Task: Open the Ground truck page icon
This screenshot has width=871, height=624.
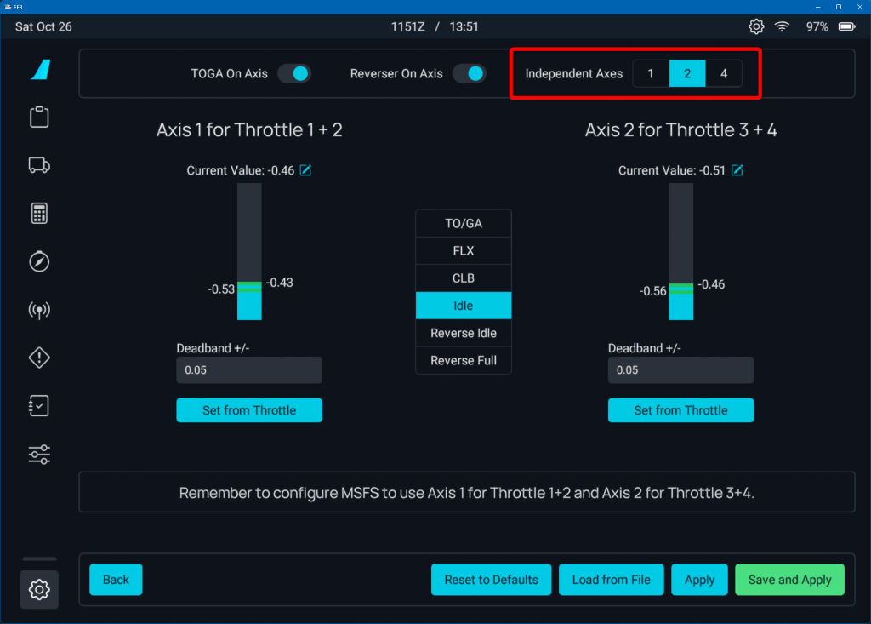Action: (x=39, y=165)
